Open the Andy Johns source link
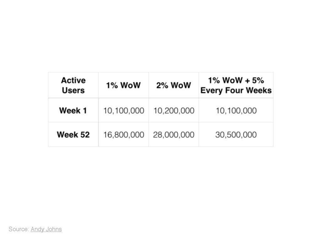The image size is (321, 241). tap(46, 229)
